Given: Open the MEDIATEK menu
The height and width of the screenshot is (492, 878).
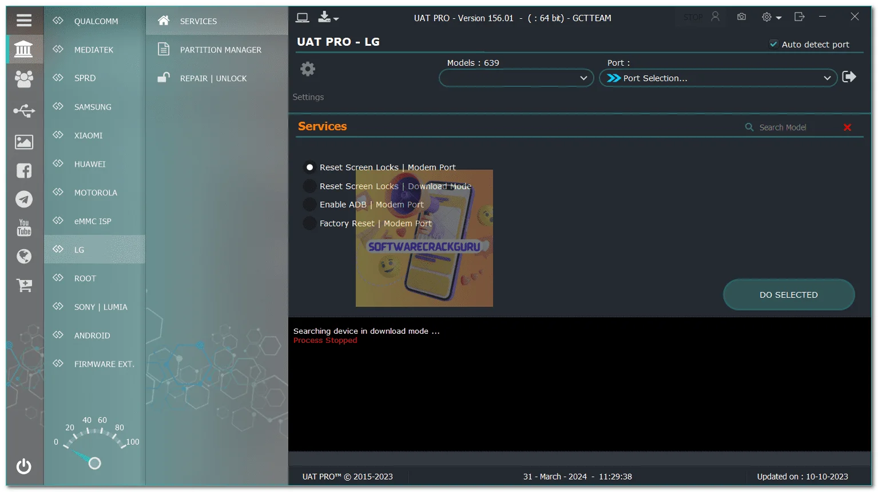Looking at the screenshot, I should tap(95, 50).
